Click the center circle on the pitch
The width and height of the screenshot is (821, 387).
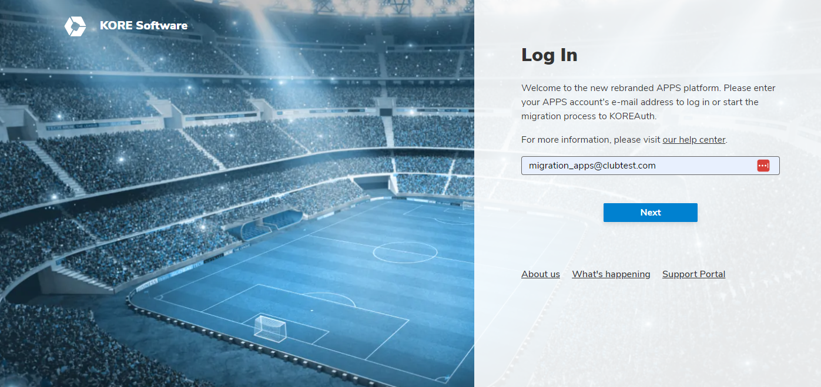(x=406, y=253)
